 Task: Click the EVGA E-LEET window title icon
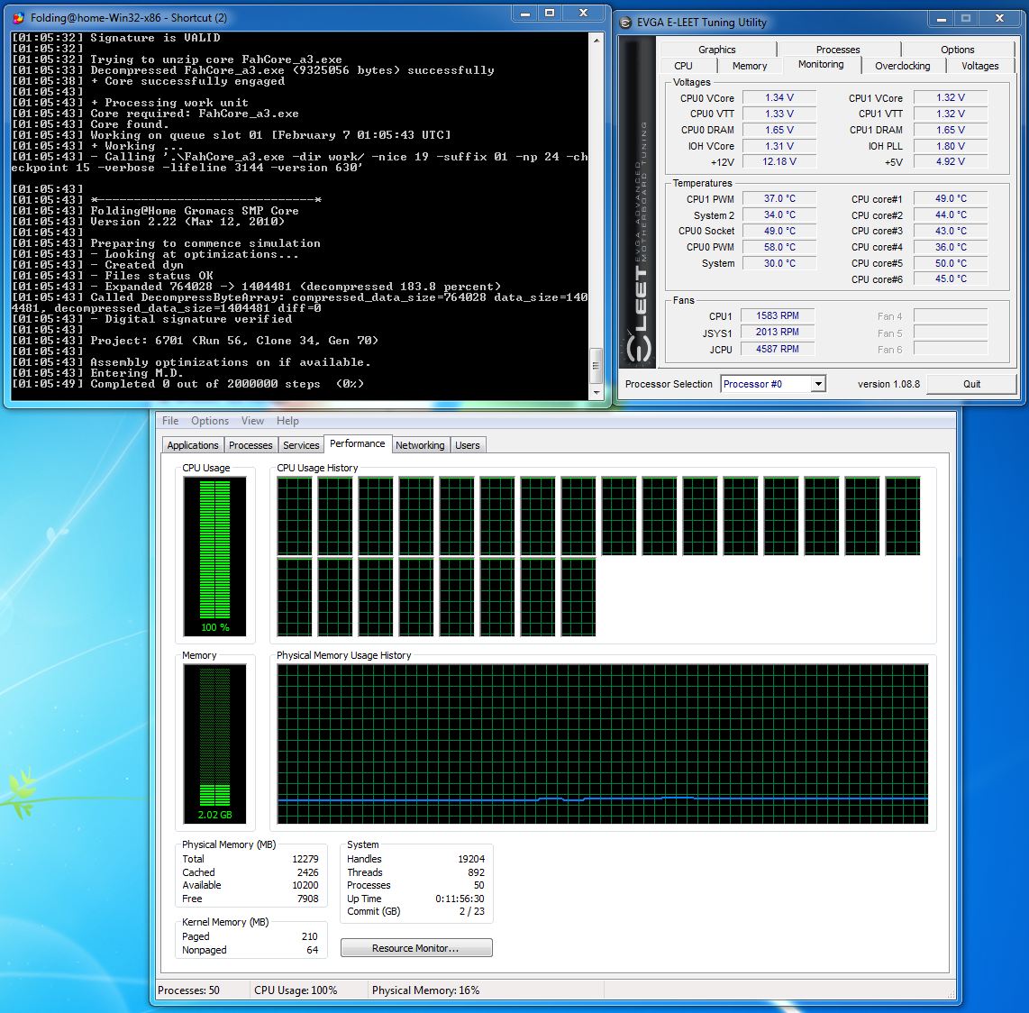pos(625,23)
